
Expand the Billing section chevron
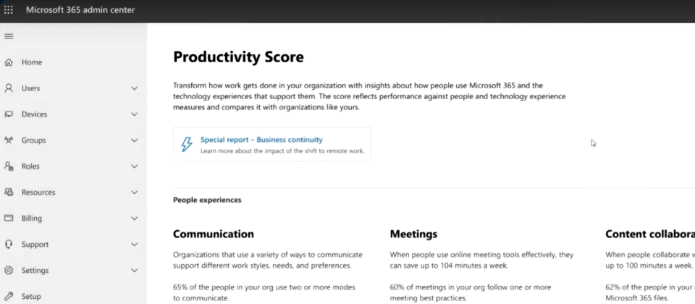(135, 219)
